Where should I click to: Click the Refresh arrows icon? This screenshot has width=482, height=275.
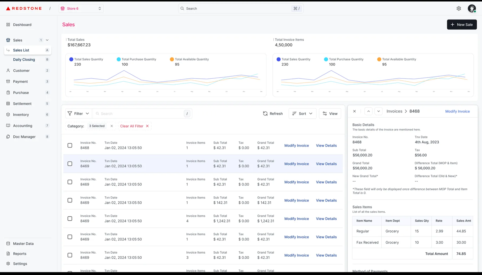coord(265,114)
